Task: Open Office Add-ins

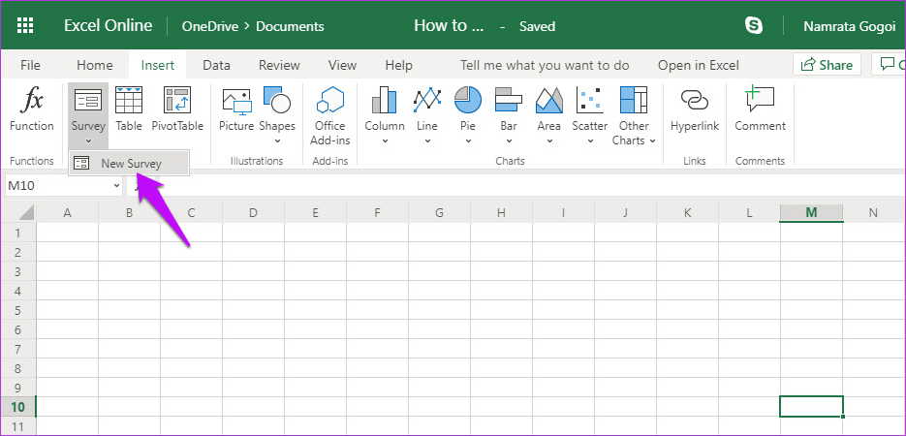Action: (330, 101)
